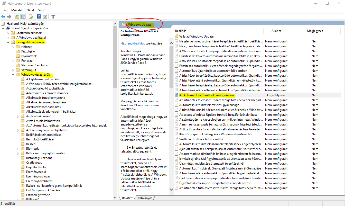Screen dimensions: 345x206
Task: Select policy Automatikus frissítések azonnali telepítésének engedélyezése
Action: 220,144
